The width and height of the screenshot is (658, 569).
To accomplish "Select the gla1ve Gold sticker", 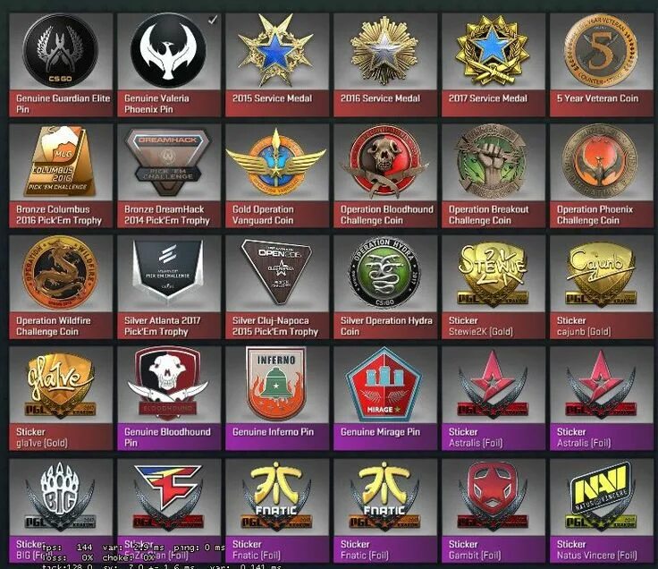I will (61, 398).
